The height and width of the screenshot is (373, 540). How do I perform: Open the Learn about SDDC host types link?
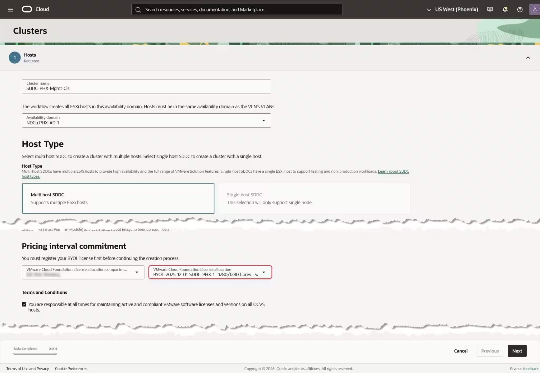tap(393, 171)
